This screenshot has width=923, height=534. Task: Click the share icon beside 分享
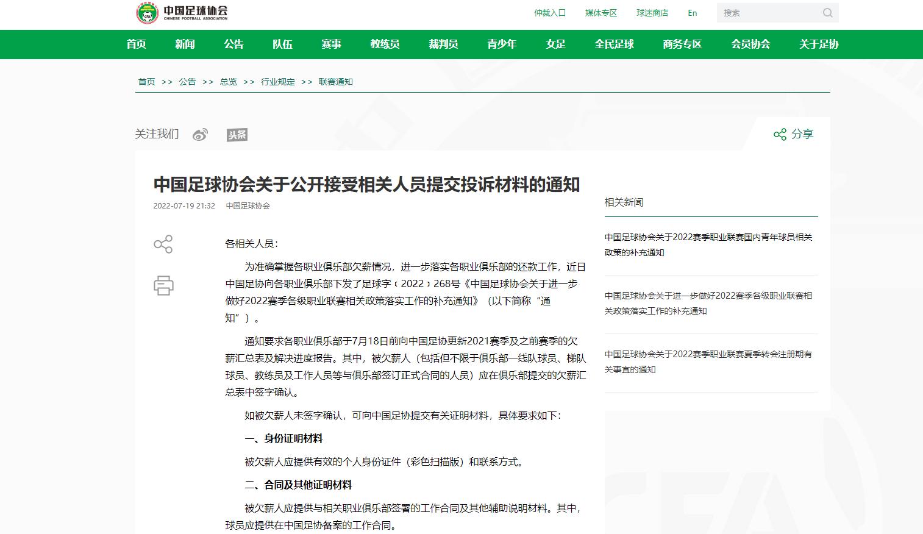779,134
